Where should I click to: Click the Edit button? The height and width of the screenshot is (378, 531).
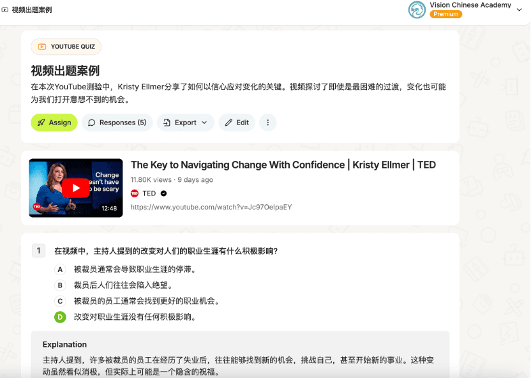click(x=237, y=123)
